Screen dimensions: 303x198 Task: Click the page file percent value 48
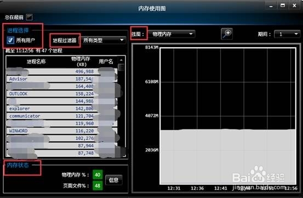click(x=98, y=185)
